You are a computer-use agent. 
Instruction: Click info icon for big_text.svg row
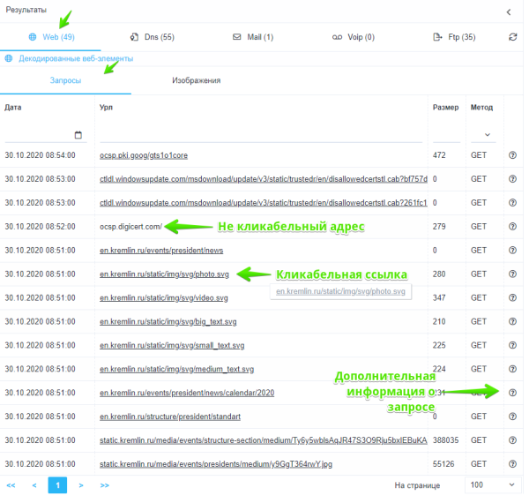(x=513, y=321)
